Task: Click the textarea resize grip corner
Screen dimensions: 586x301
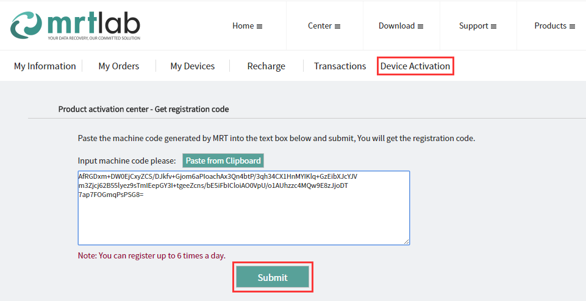Action: pyautogui.click(x=407, y=241)
